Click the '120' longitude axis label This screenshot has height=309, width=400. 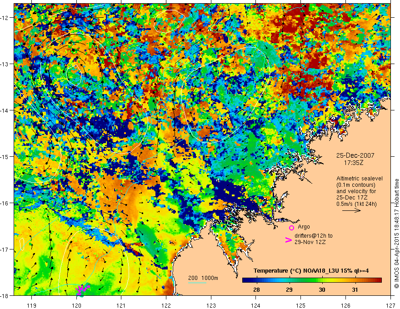(x=76, y=305)
